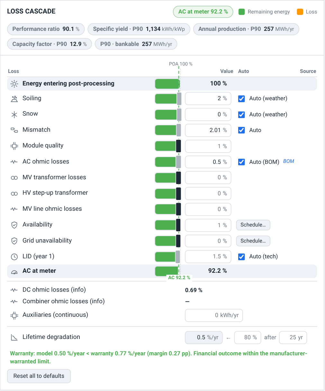325x391 pixels.
Task: Click the Availability value field
Action: pyautogui.click(x=208, y=225)
